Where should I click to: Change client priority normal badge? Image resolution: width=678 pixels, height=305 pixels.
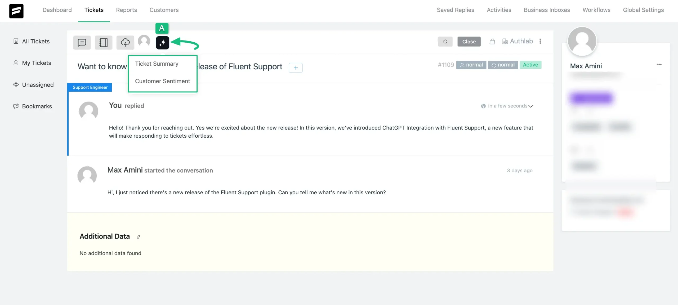471,65
